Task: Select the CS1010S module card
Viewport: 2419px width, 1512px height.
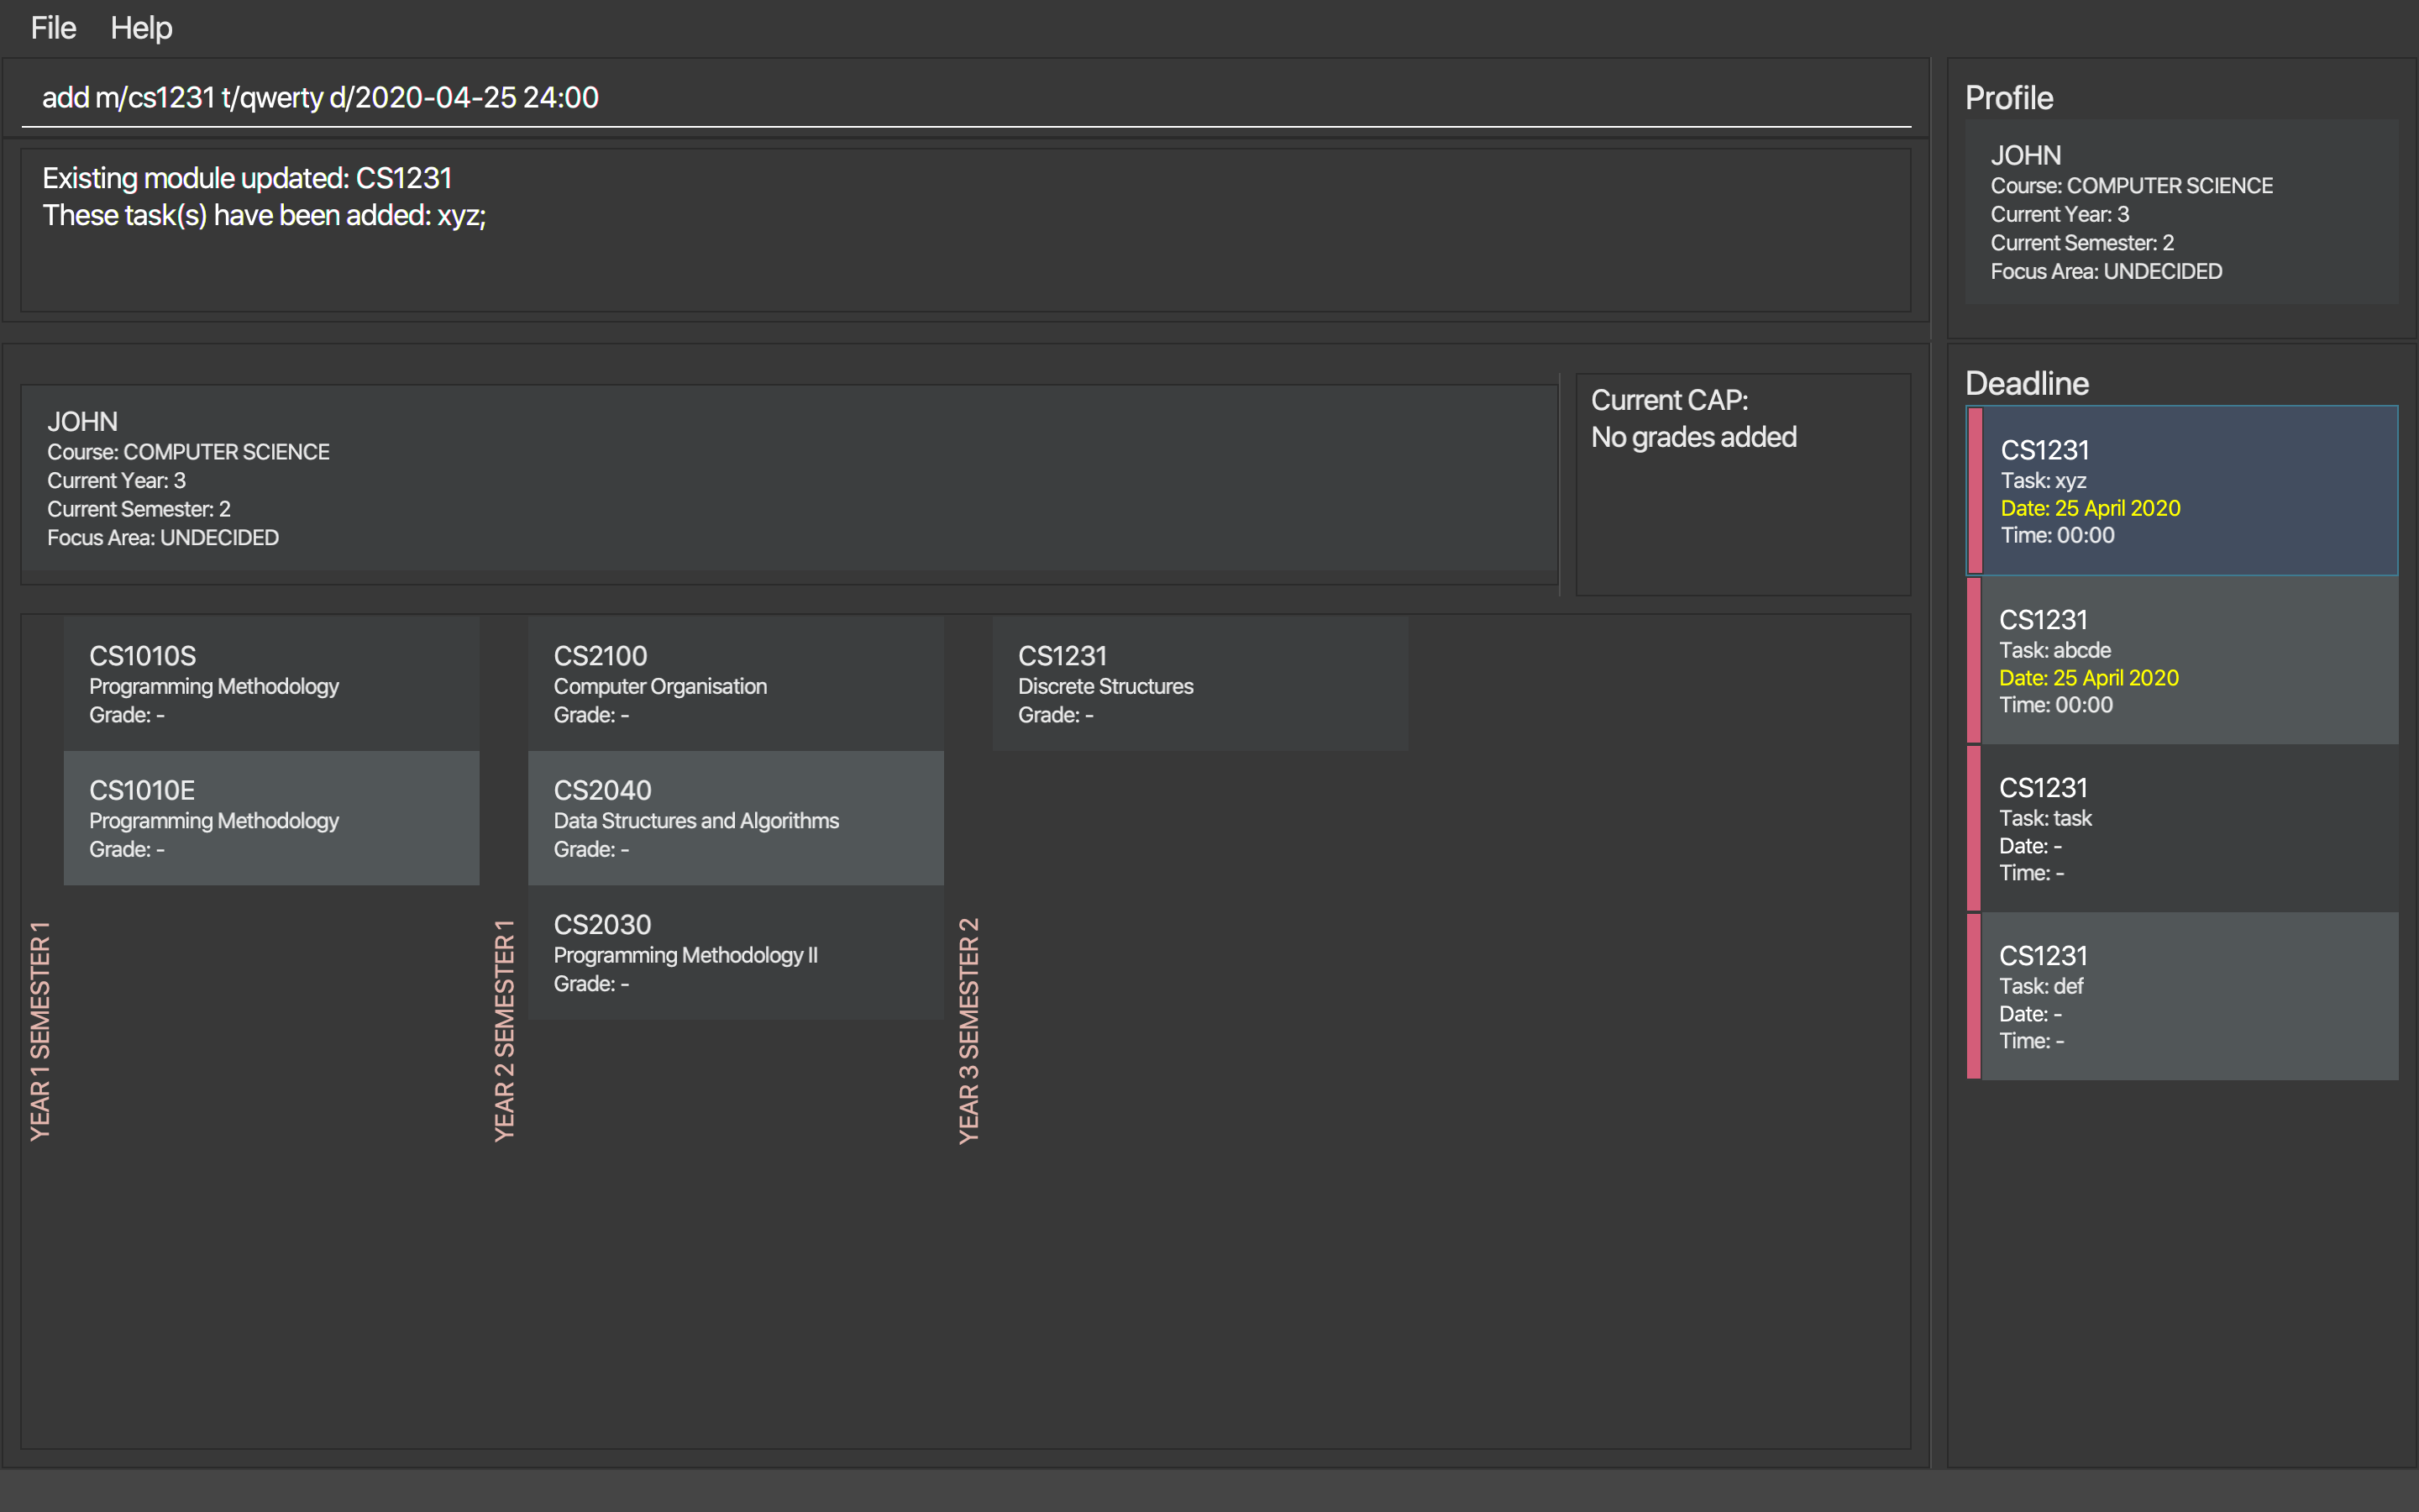Action: (x=271, y=684)
